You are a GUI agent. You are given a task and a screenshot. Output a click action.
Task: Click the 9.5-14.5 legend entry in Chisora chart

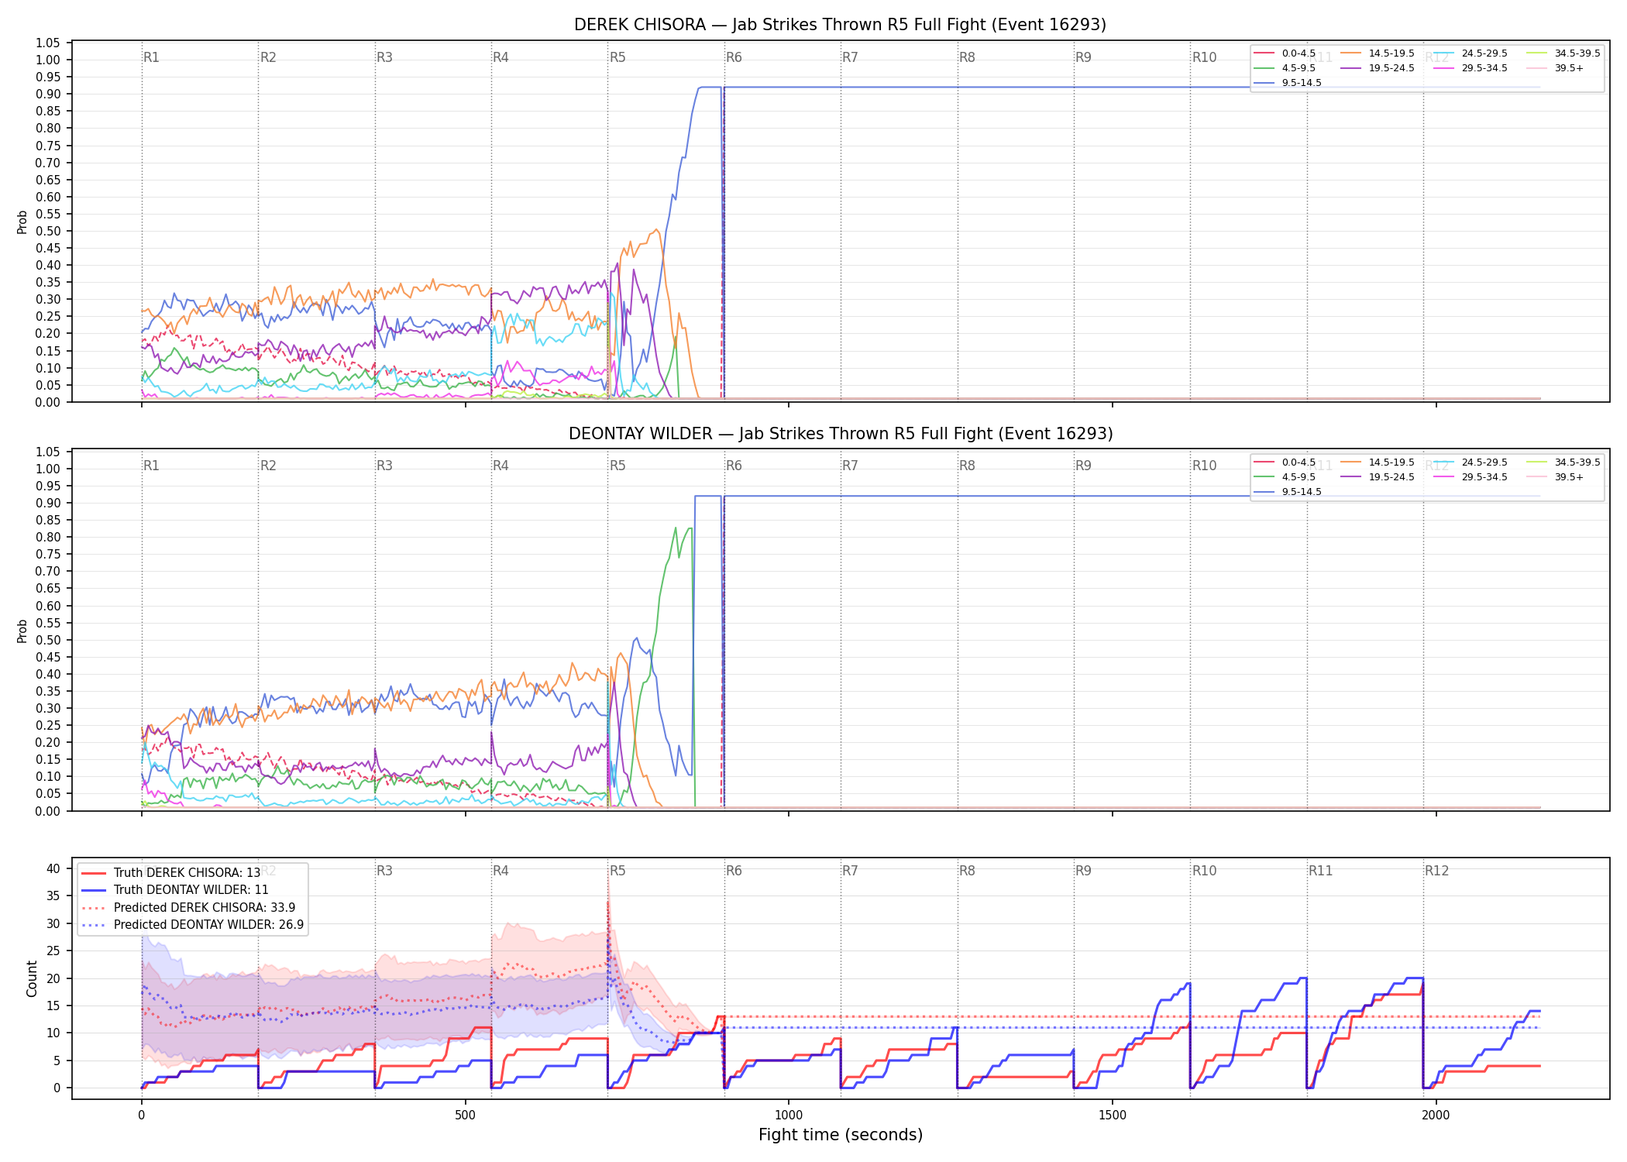point(1288,83)
